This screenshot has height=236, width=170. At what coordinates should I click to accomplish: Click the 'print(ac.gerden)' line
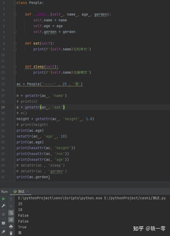[33, 177]
